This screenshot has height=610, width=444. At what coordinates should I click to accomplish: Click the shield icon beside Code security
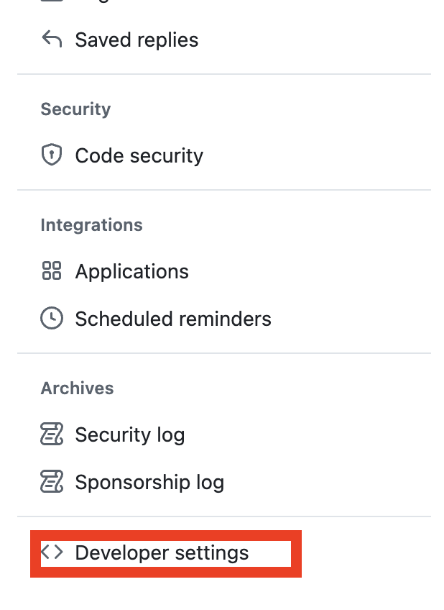[x=52, y=155]
